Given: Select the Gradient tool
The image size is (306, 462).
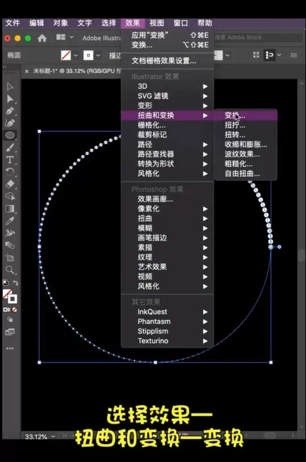Looking at the screenshot, I should point(10,209).
